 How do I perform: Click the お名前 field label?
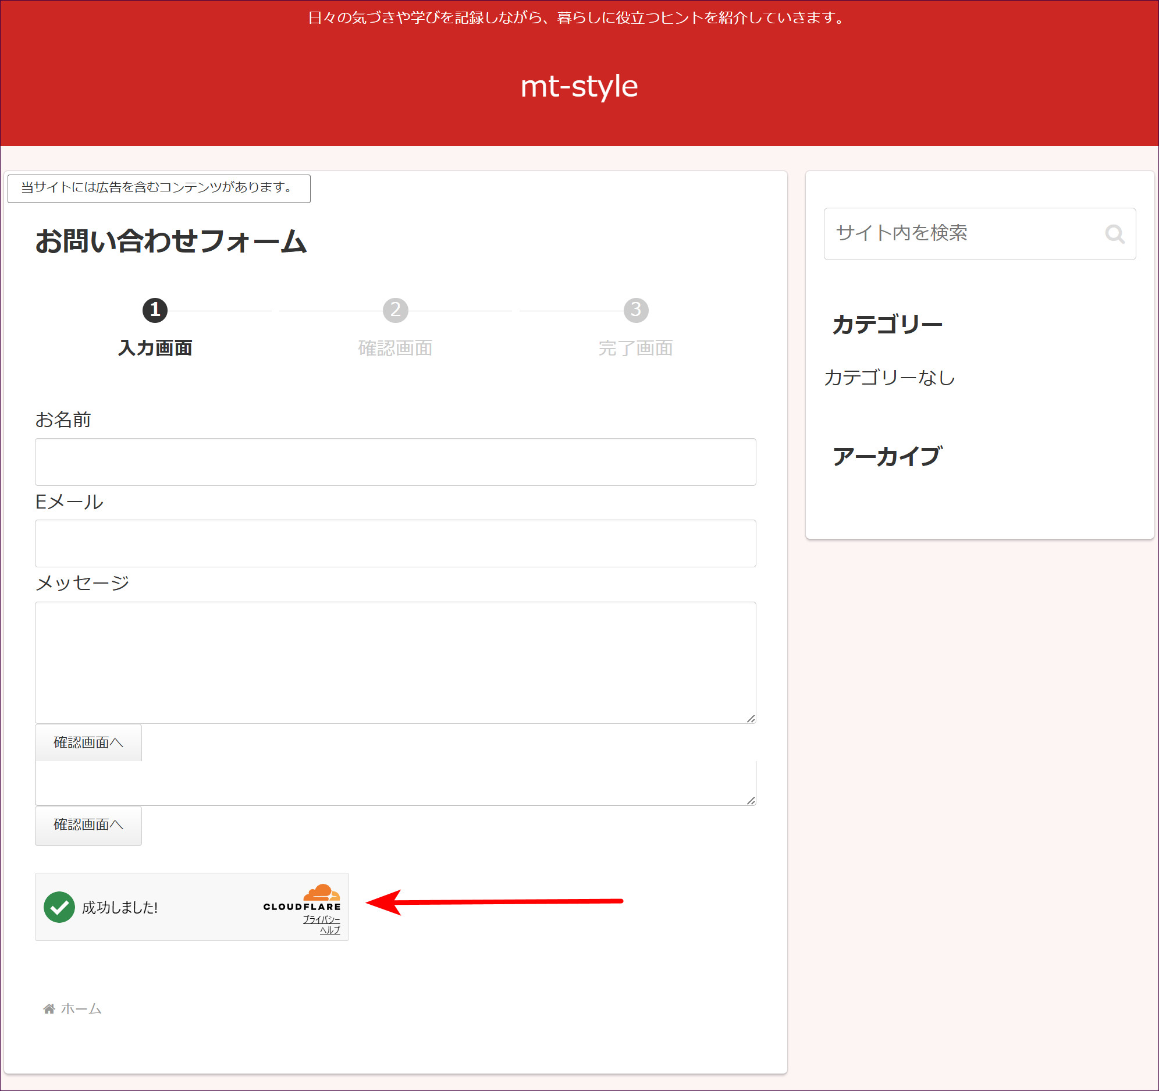point(63,420)
